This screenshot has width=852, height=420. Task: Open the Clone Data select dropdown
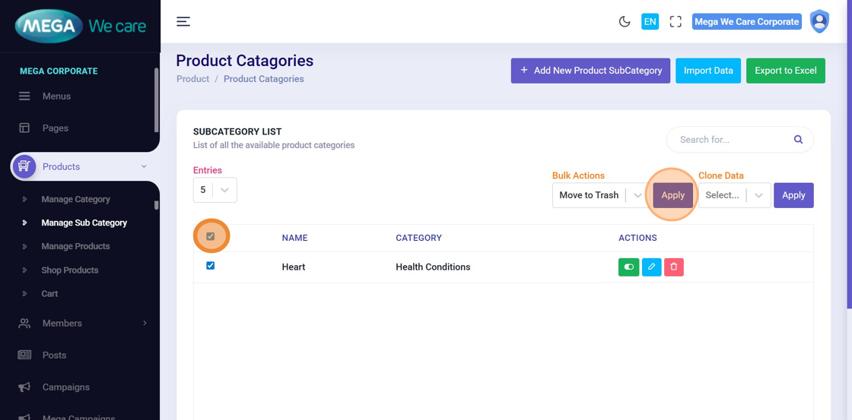click(x=734, y=195)
